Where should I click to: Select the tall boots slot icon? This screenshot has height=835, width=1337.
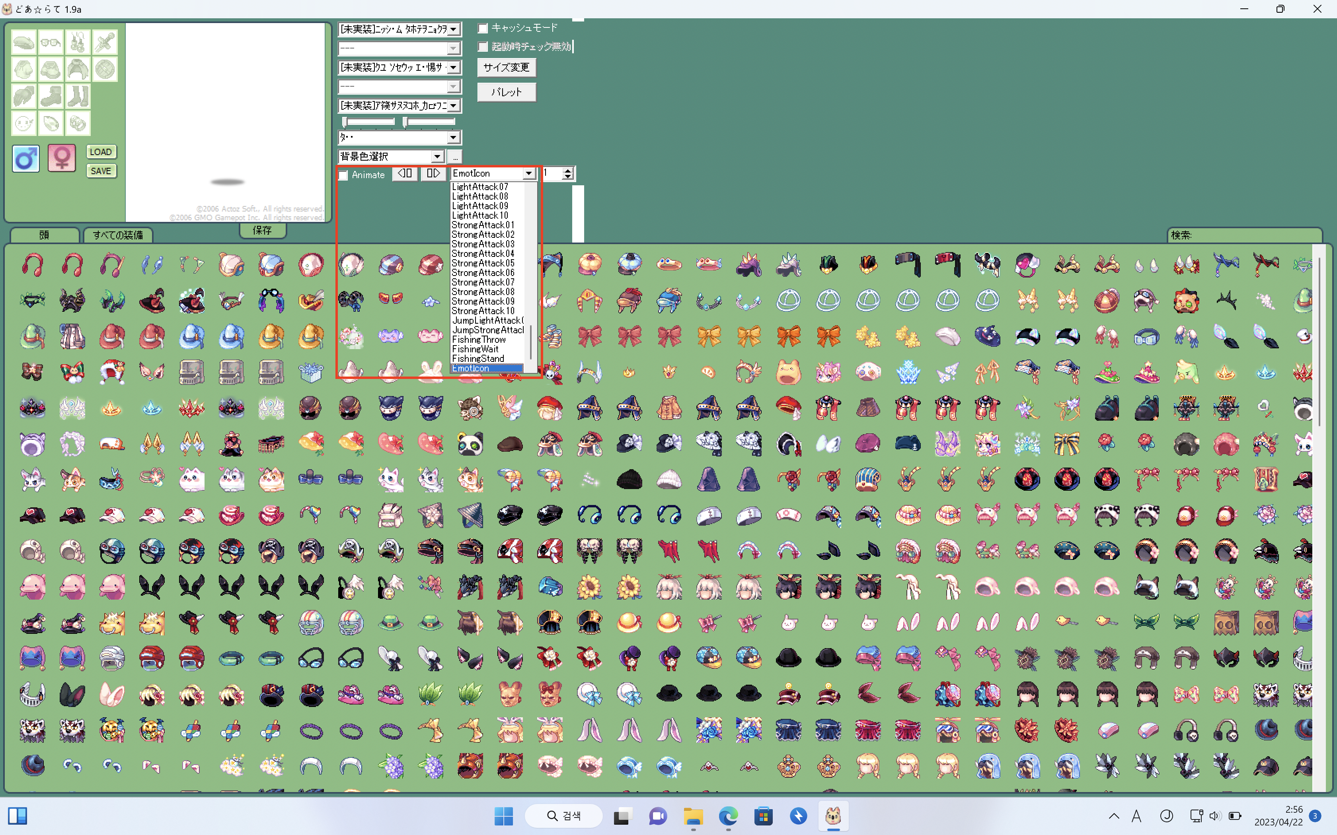[x=78, y=97]
